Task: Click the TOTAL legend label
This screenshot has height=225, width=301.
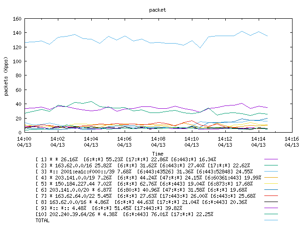Action: [x=42, y=220]
